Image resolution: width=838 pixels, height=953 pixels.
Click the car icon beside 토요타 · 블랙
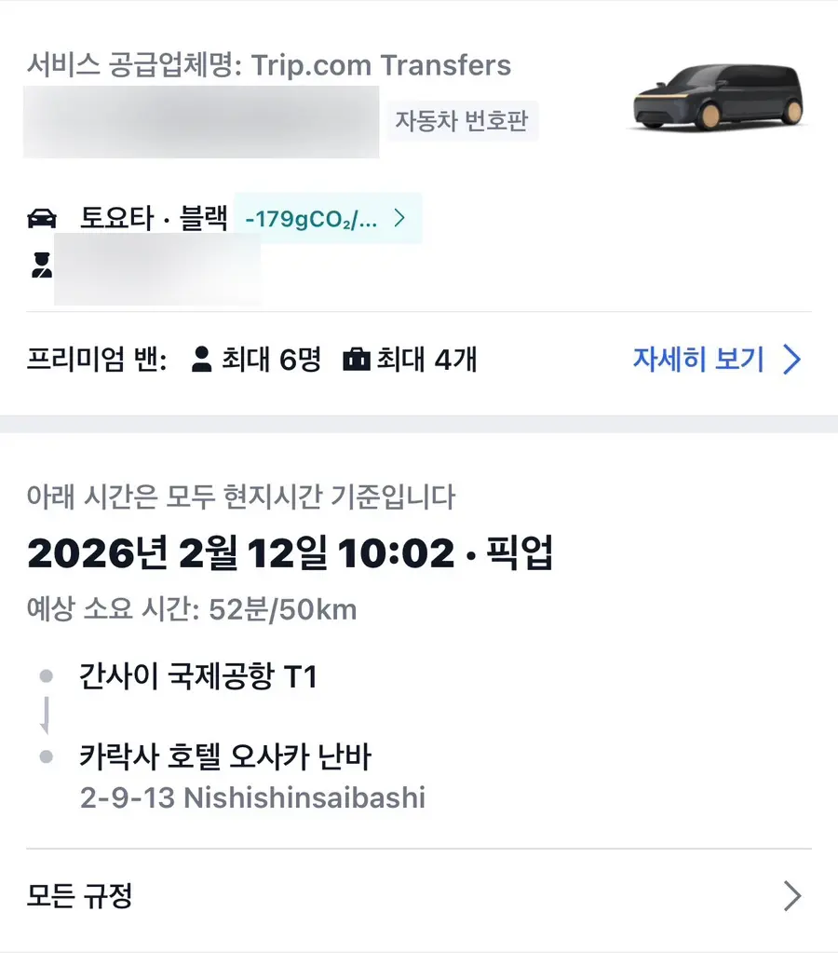point(42,218)
